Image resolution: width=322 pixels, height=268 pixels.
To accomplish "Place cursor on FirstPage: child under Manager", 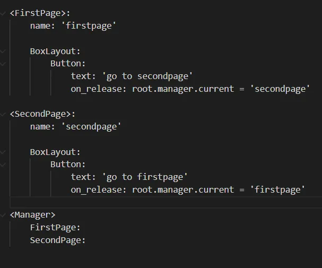I will click(x=55, y=228).
